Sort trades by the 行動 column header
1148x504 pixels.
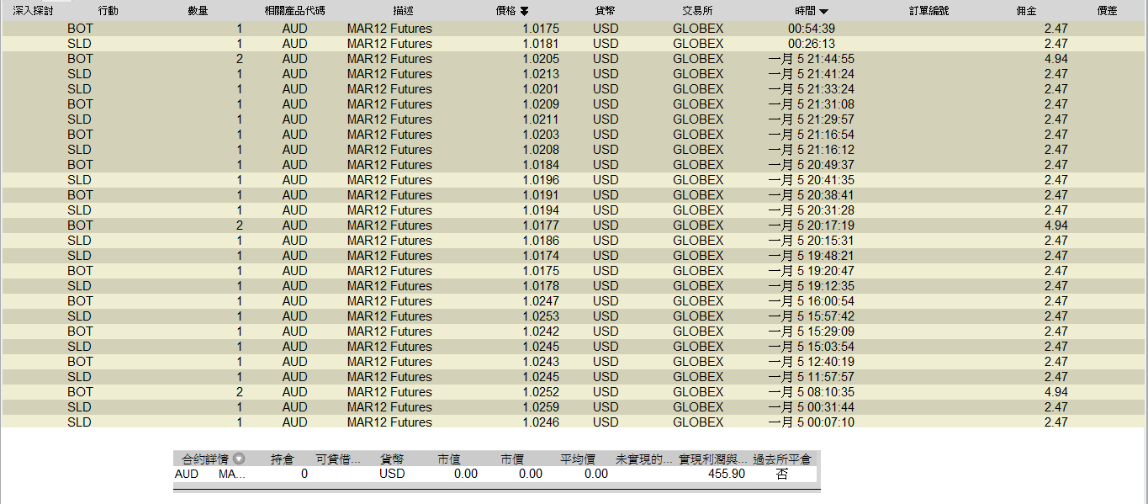(108, 11)
